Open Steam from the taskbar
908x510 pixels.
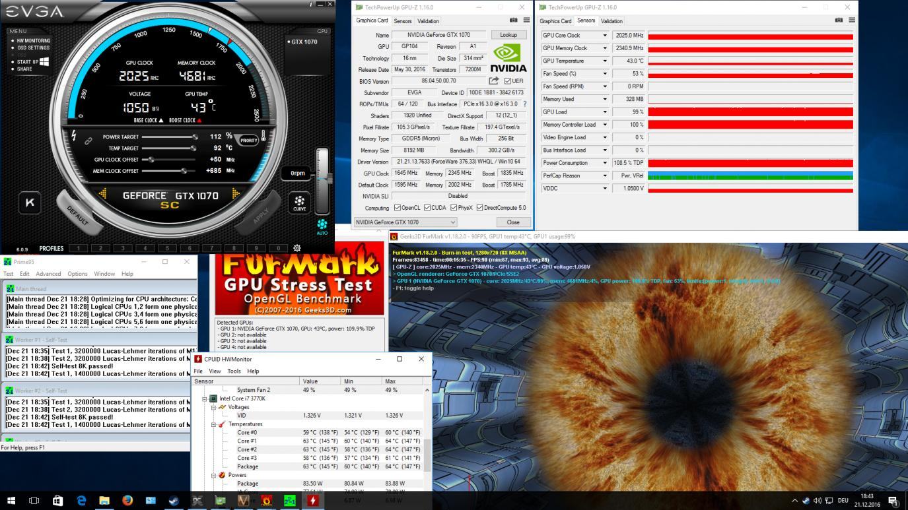point(174,501)
